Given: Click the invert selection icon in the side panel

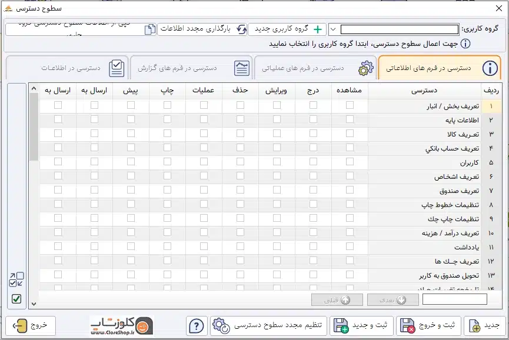Looking at the screenshot, I should [16, 279].
